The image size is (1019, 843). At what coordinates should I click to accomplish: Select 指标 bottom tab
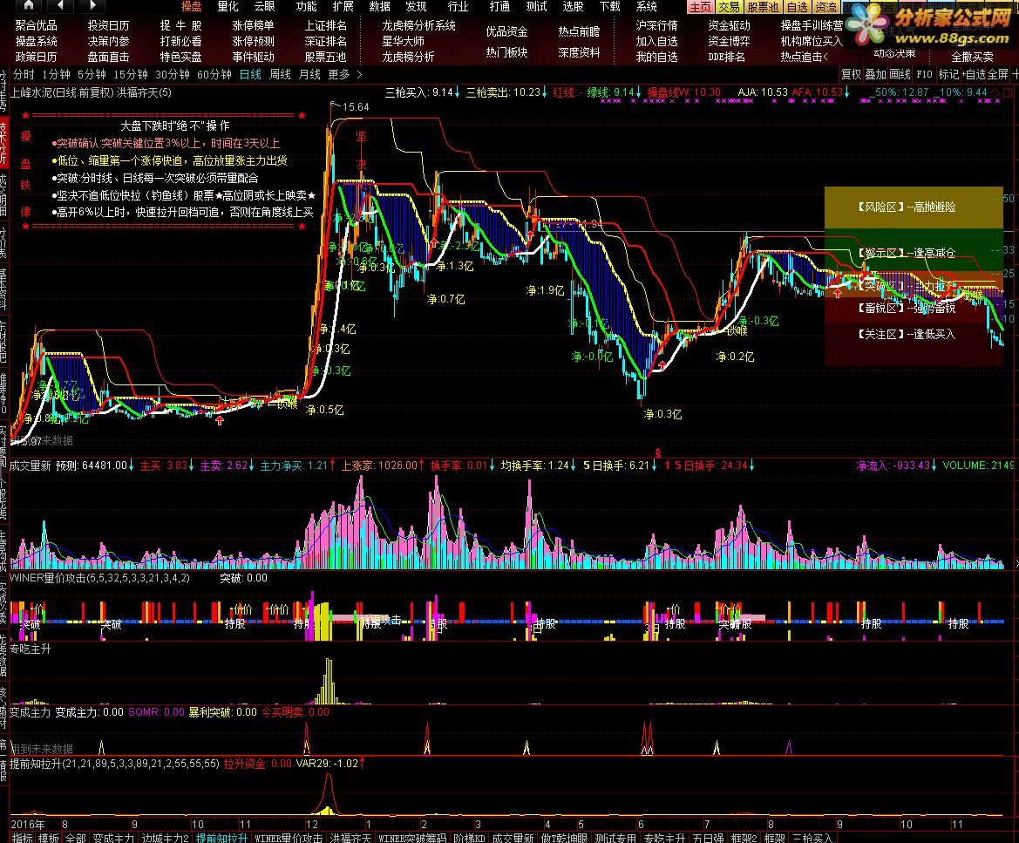point(22,838)
